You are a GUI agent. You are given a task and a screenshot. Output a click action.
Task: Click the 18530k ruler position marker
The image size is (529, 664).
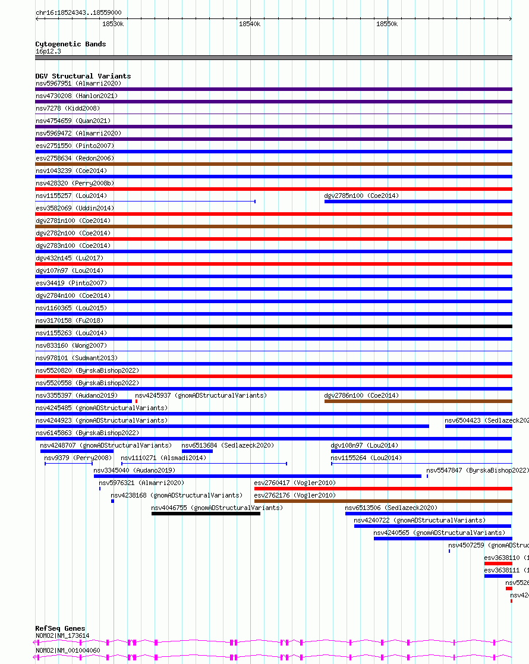[113, 24]
